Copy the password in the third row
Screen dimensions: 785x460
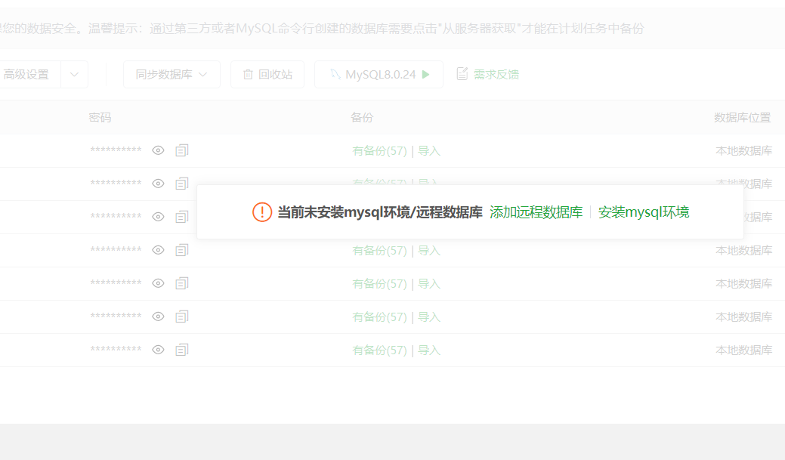(x=182, y=217)
